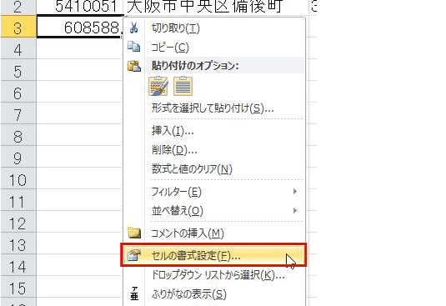
Task: Choose 数式と値のクリア(N)
Action: (192, 169)
